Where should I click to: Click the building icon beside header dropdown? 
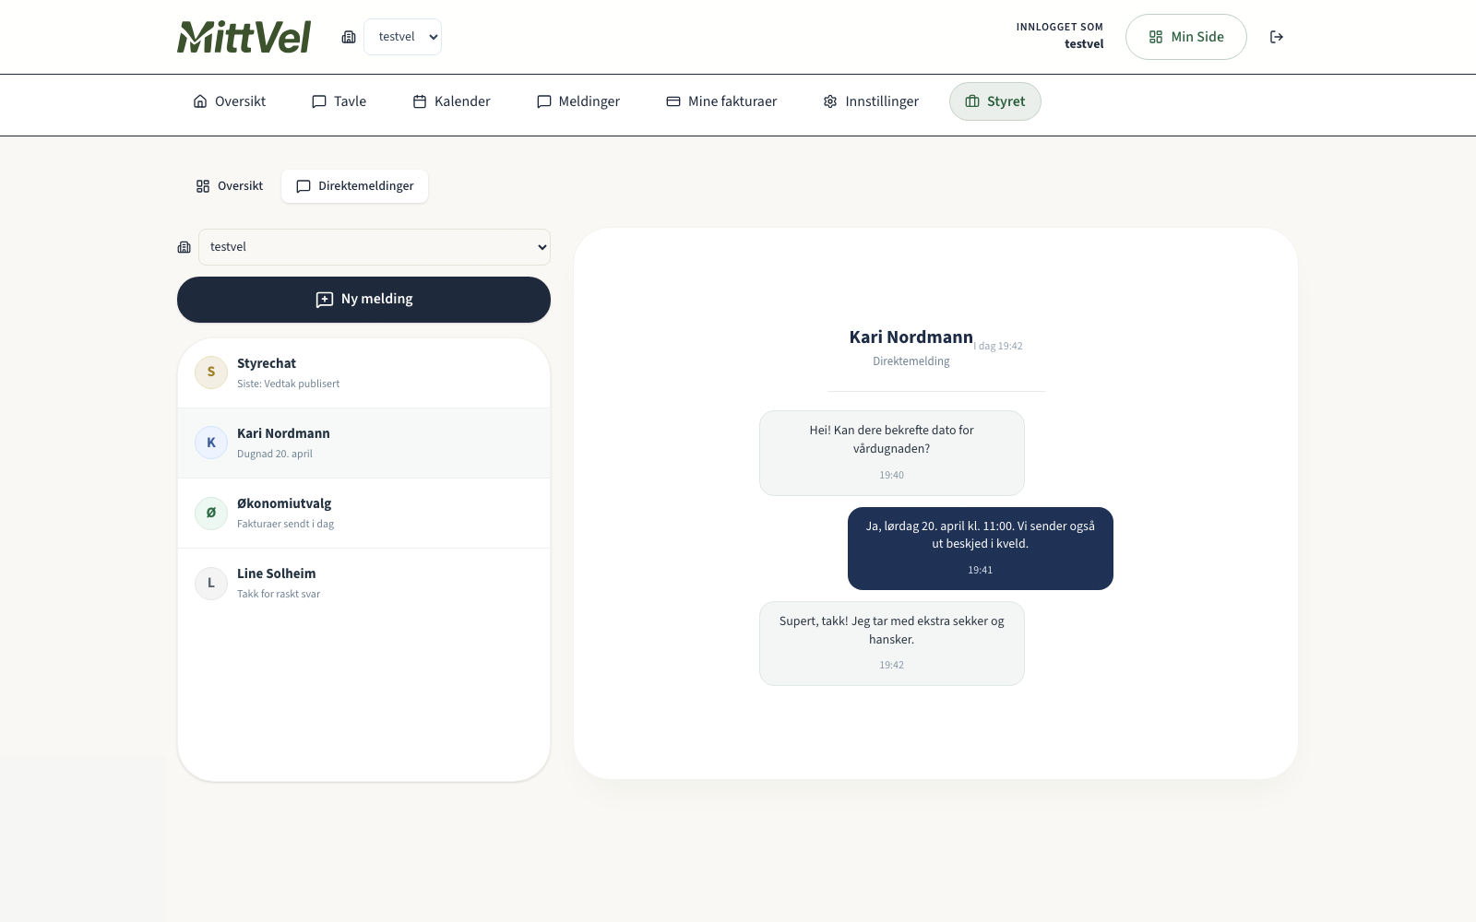tap(349, 37)
